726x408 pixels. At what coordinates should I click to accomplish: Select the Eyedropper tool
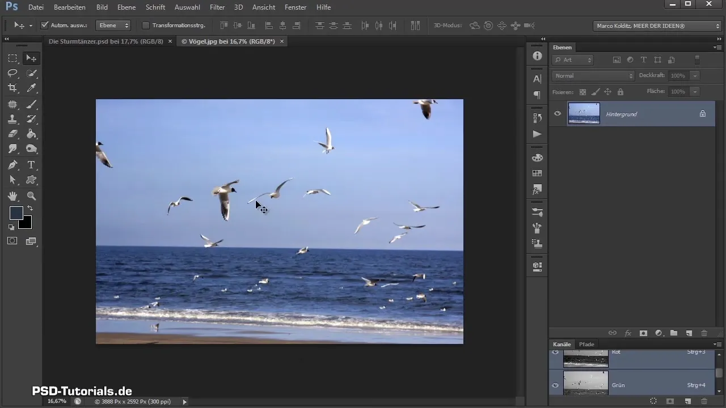[31, 88]
